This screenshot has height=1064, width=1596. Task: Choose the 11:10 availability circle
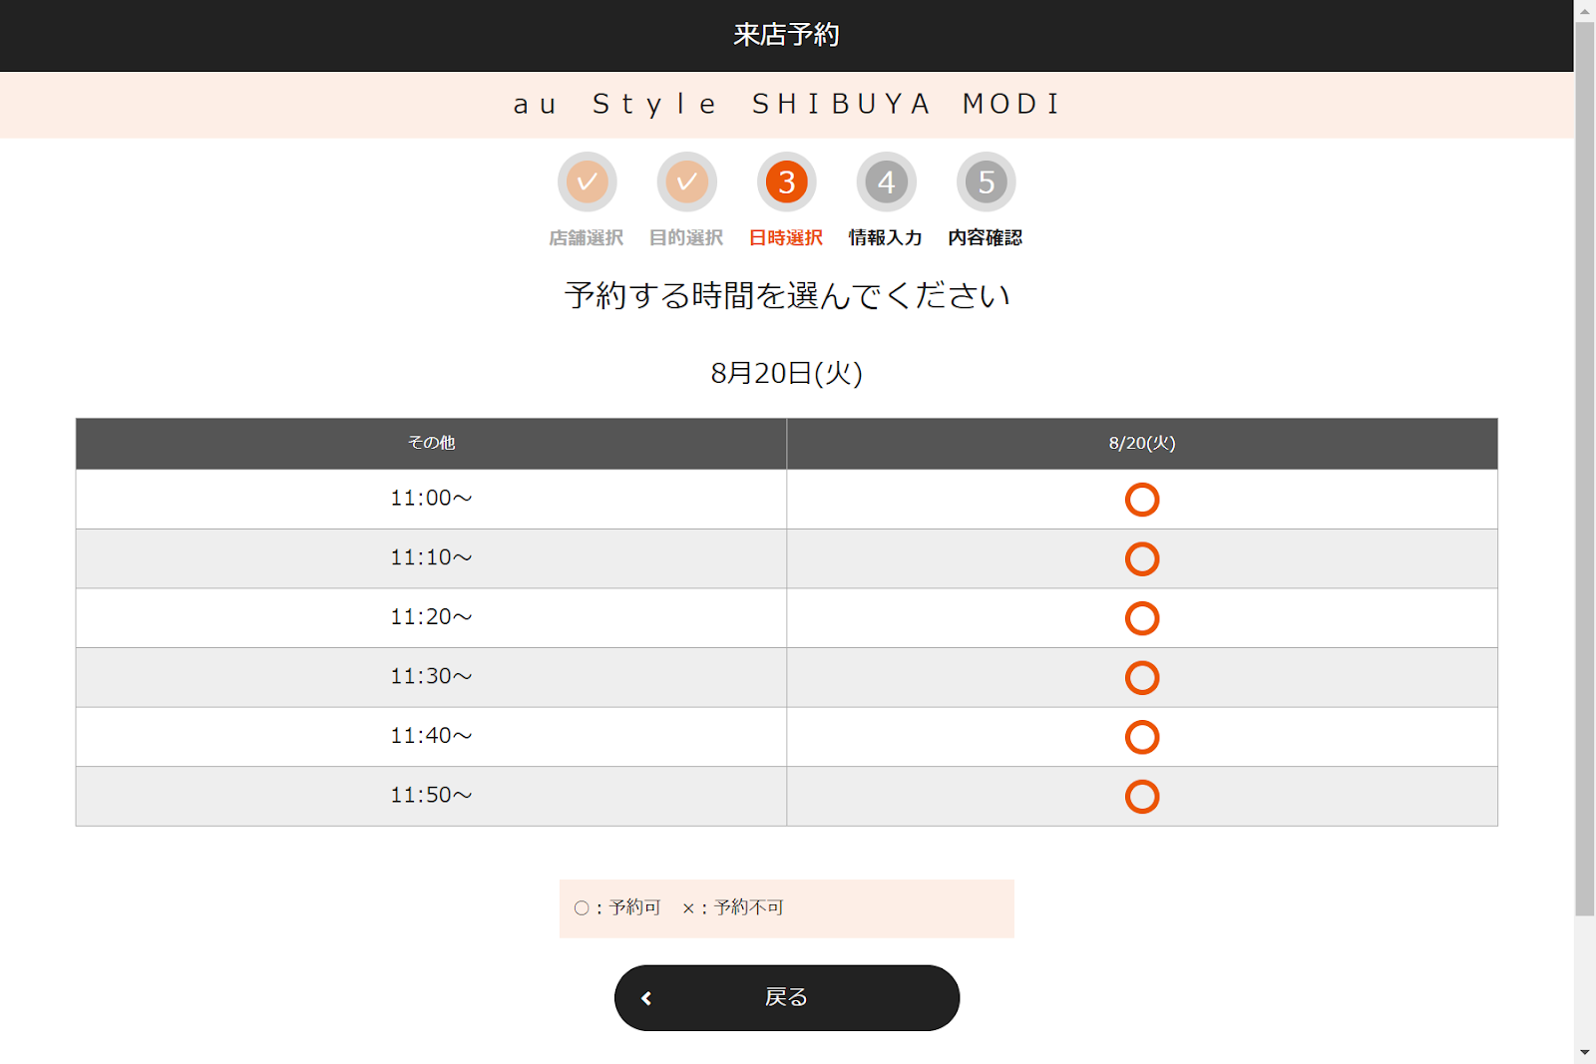tap(1141, 559)
